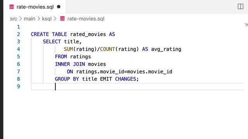Click the FROM keyword on line 5

(x=61, y=57)
